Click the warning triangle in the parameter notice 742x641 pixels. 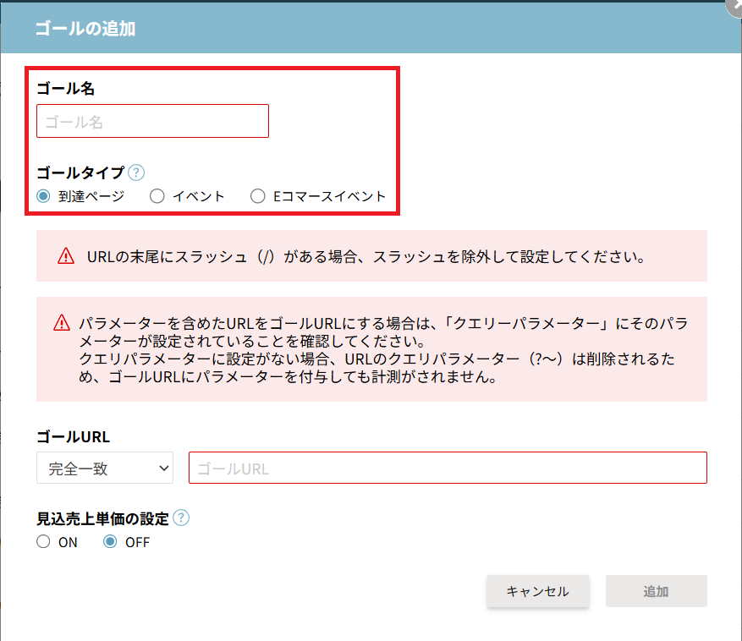[62, 323]
